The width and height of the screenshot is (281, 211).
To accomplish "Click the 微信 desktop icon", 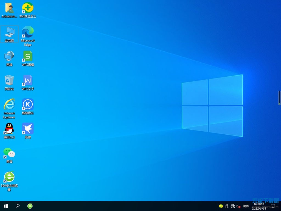I will click(9, 153).
